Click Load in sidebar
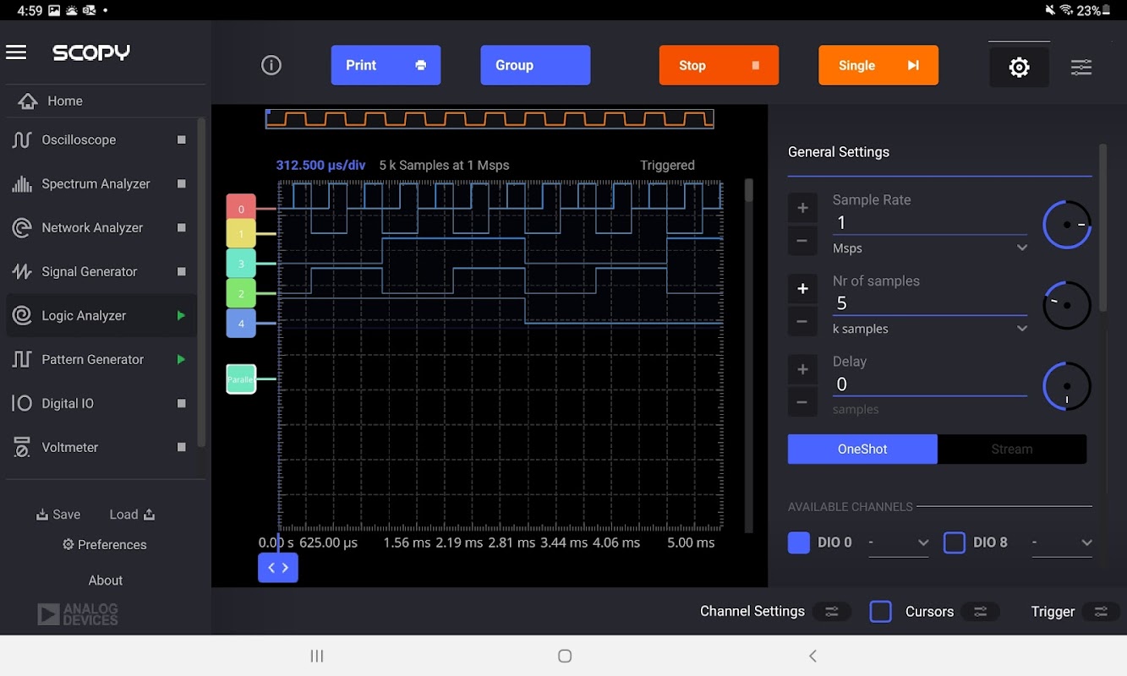The height and width of the screenshot is (676, 1127). point(132,515)
